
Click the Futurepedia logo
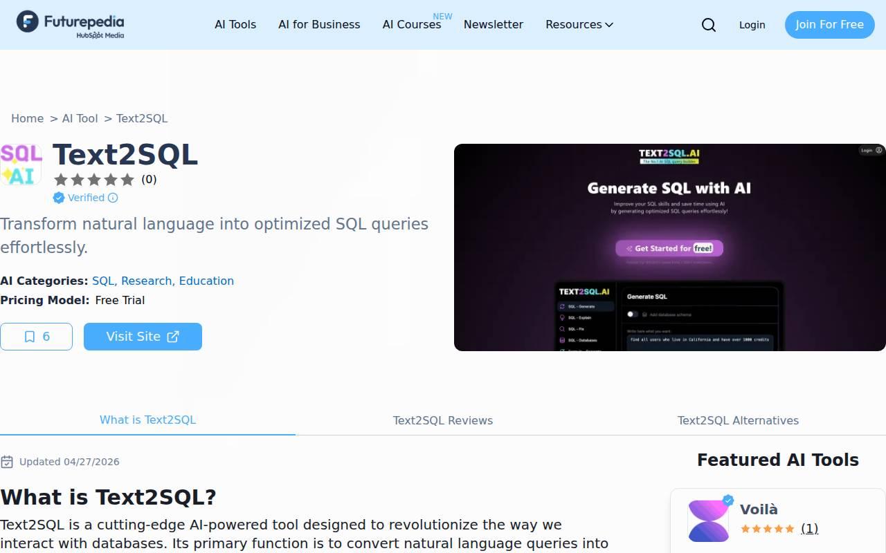point(71,24)
